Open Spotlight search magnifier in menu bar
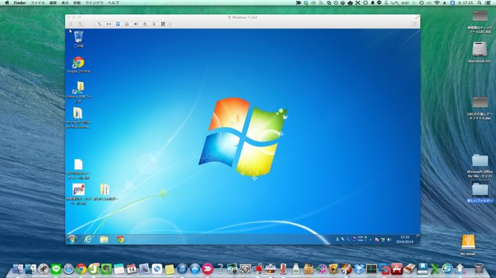 click(480, 3)
